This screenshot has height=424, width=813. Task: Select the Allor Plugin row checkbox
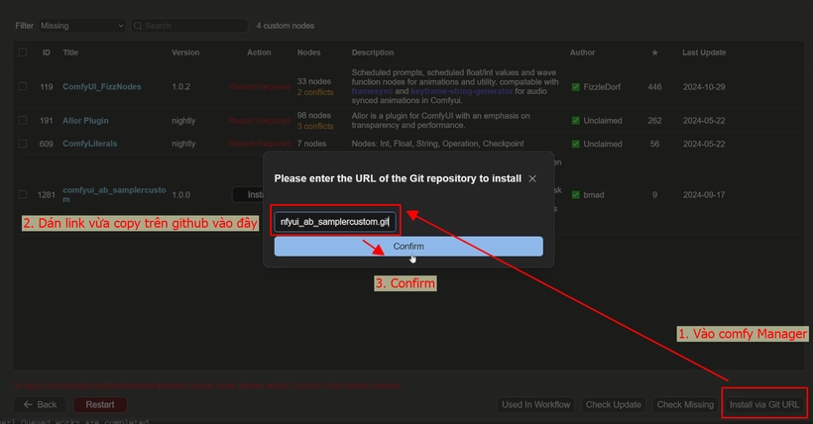tap(23, 121)
